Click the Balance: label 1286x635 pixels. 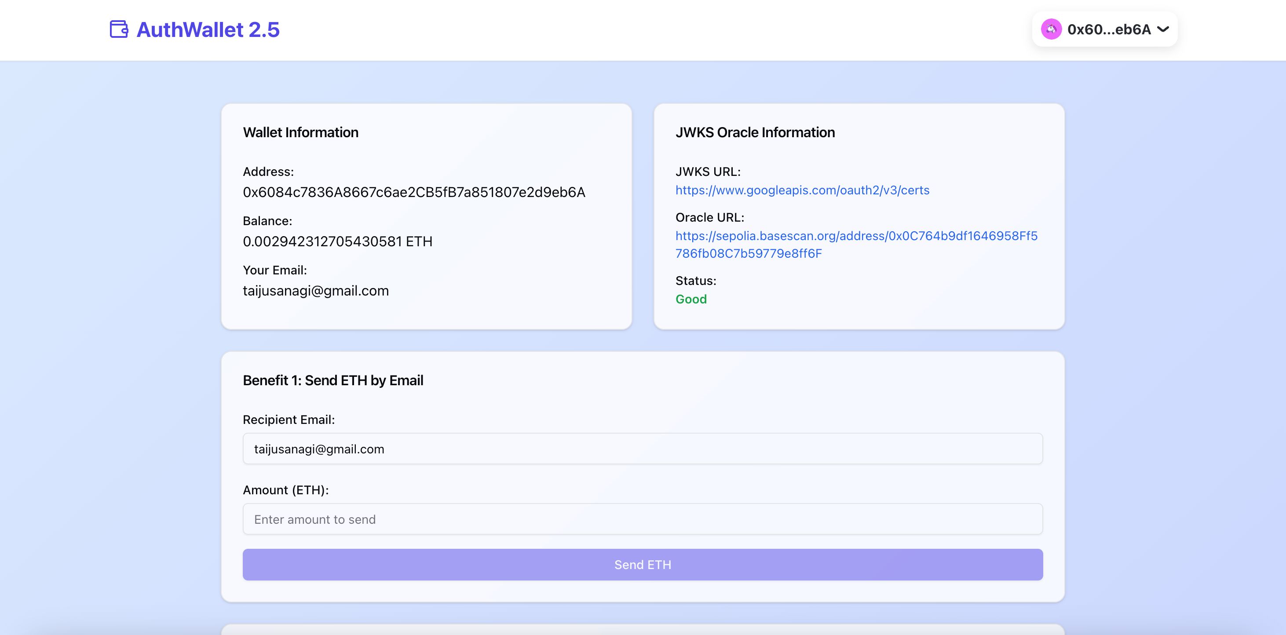pos(267,221)
